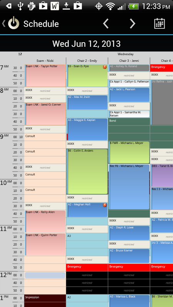Tap the download notification icon

click(66, 6)
